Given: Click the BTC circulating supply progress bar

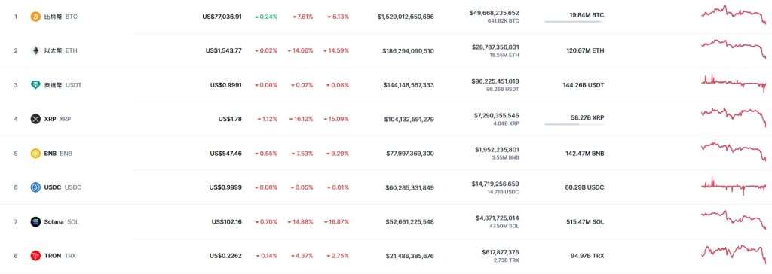Looking at the screenshot, I should click(574, 22).
